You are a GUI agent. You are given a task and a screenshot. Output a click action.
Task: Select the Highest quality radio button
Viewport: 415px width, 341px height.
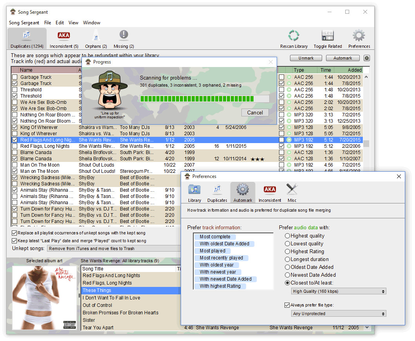(x=288, y=236)
